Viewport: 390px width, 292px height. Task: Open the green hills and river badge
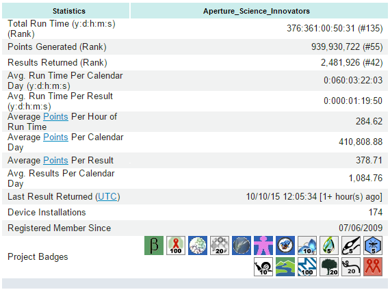click(285, 267)
